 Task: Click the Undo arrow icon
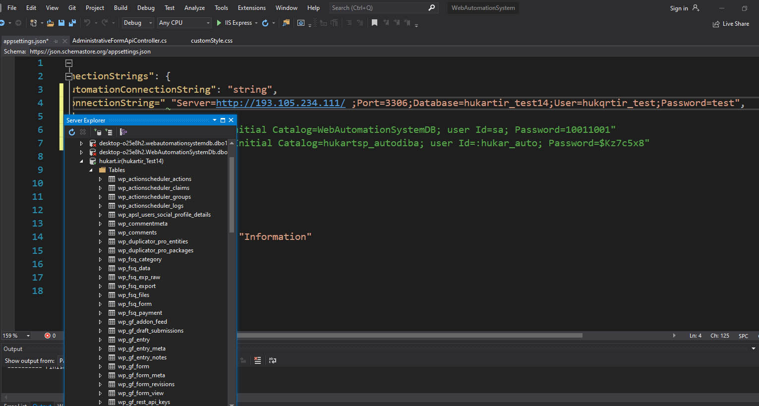(x=87, y=23)
